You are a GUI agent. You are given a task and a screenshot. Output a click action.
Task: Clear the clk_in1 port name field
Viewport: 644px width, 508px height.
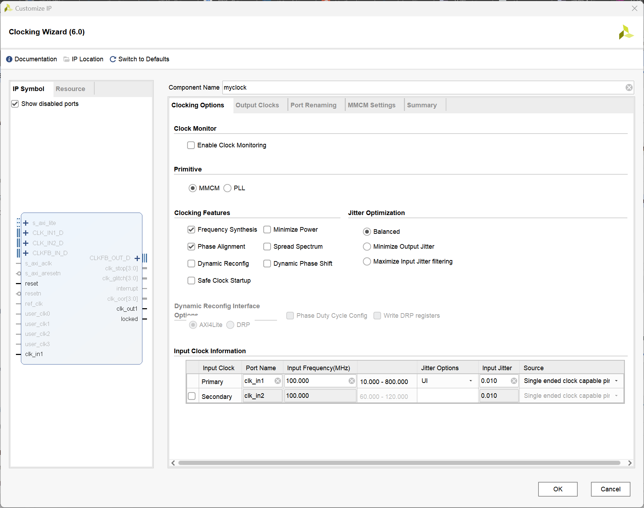[278, 381]
